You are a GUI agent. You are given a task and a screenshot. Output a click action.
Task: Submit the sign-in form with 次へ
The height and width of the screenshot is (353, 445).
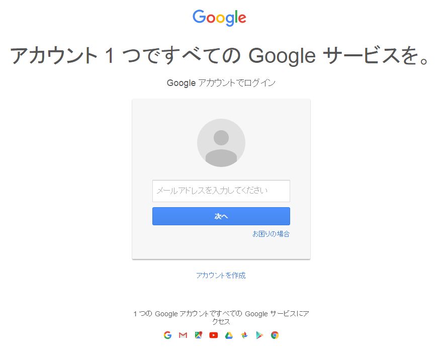[221, 216]
